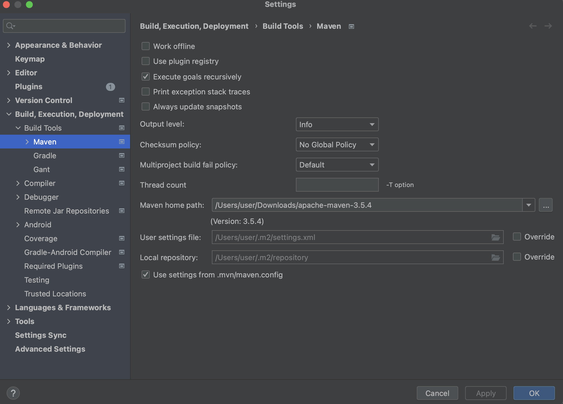This screenshot has width=563, height=404.
Task: Click the project-level icon beside Coverage
Action: coord(122,239)
